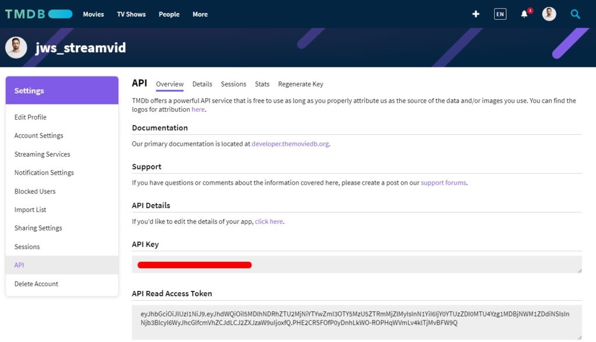Open the developer.themoviedb.org link

click(x=290, y=144)
